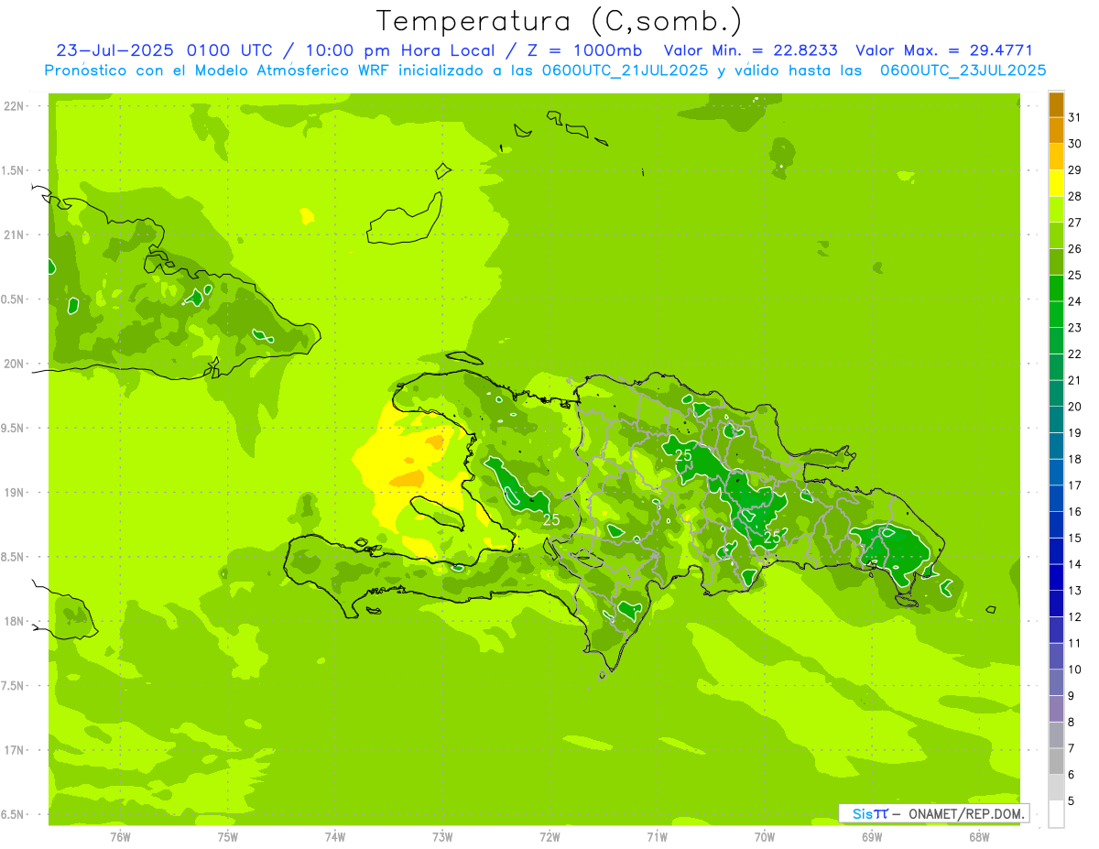Pick the teal swatch between 19 and 20

pos(1056,420)
